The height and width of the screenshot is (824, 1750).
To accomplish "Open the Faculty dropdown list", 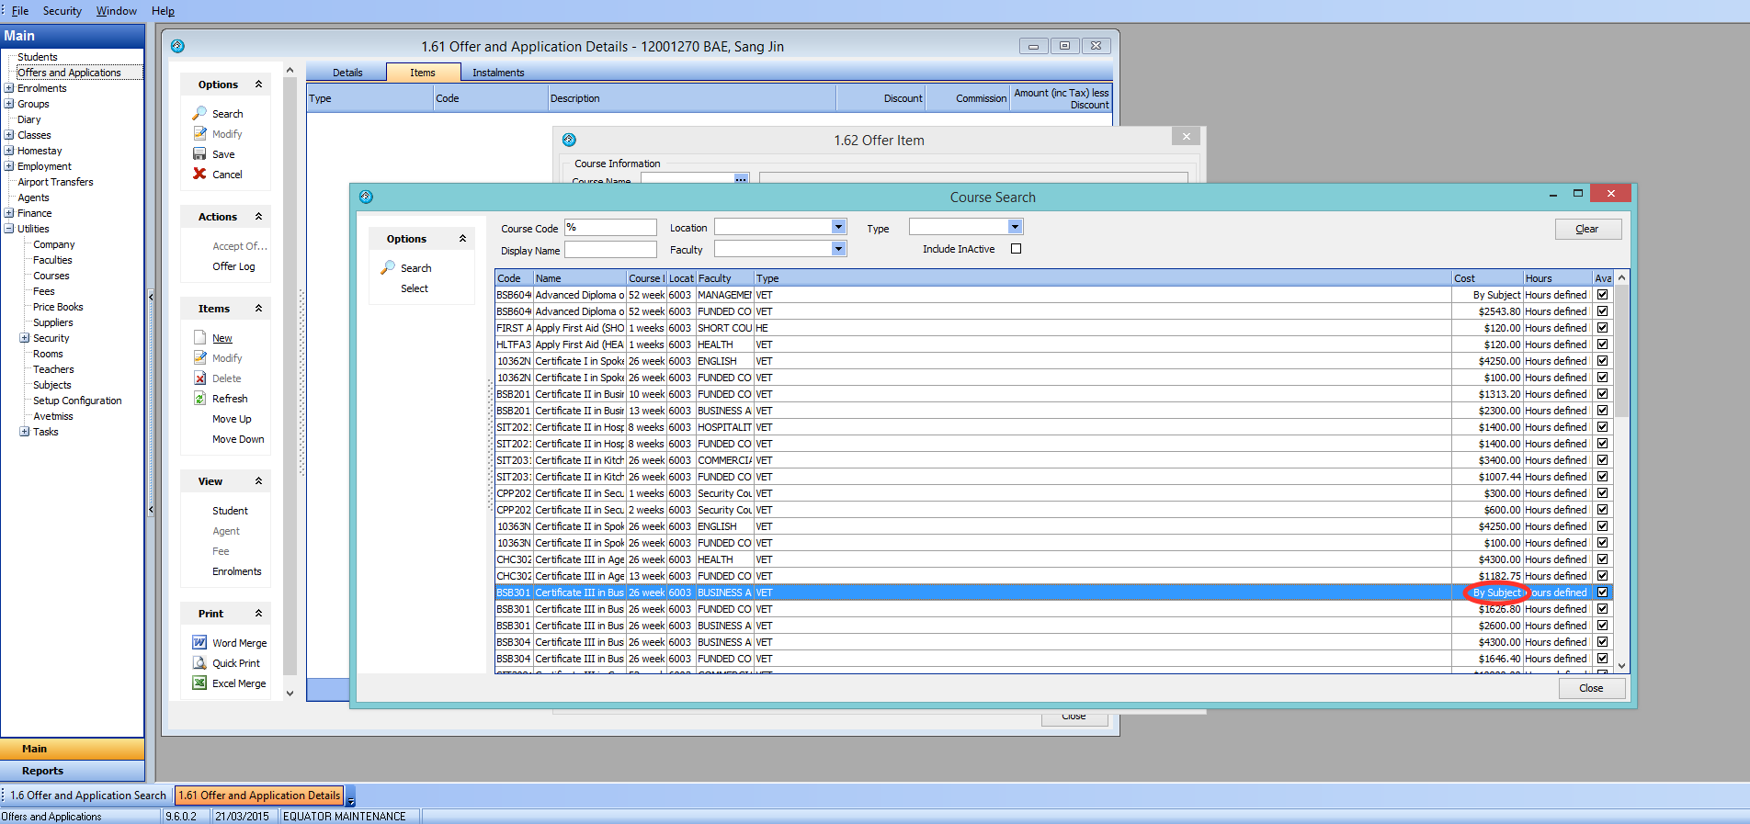I will point(837,249).
